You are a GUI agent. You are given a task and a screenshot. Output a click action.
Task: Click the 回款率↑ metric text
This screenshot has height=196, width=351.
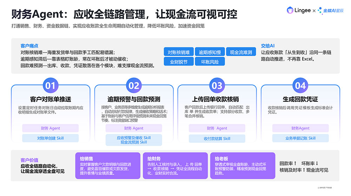coord(288,163)
